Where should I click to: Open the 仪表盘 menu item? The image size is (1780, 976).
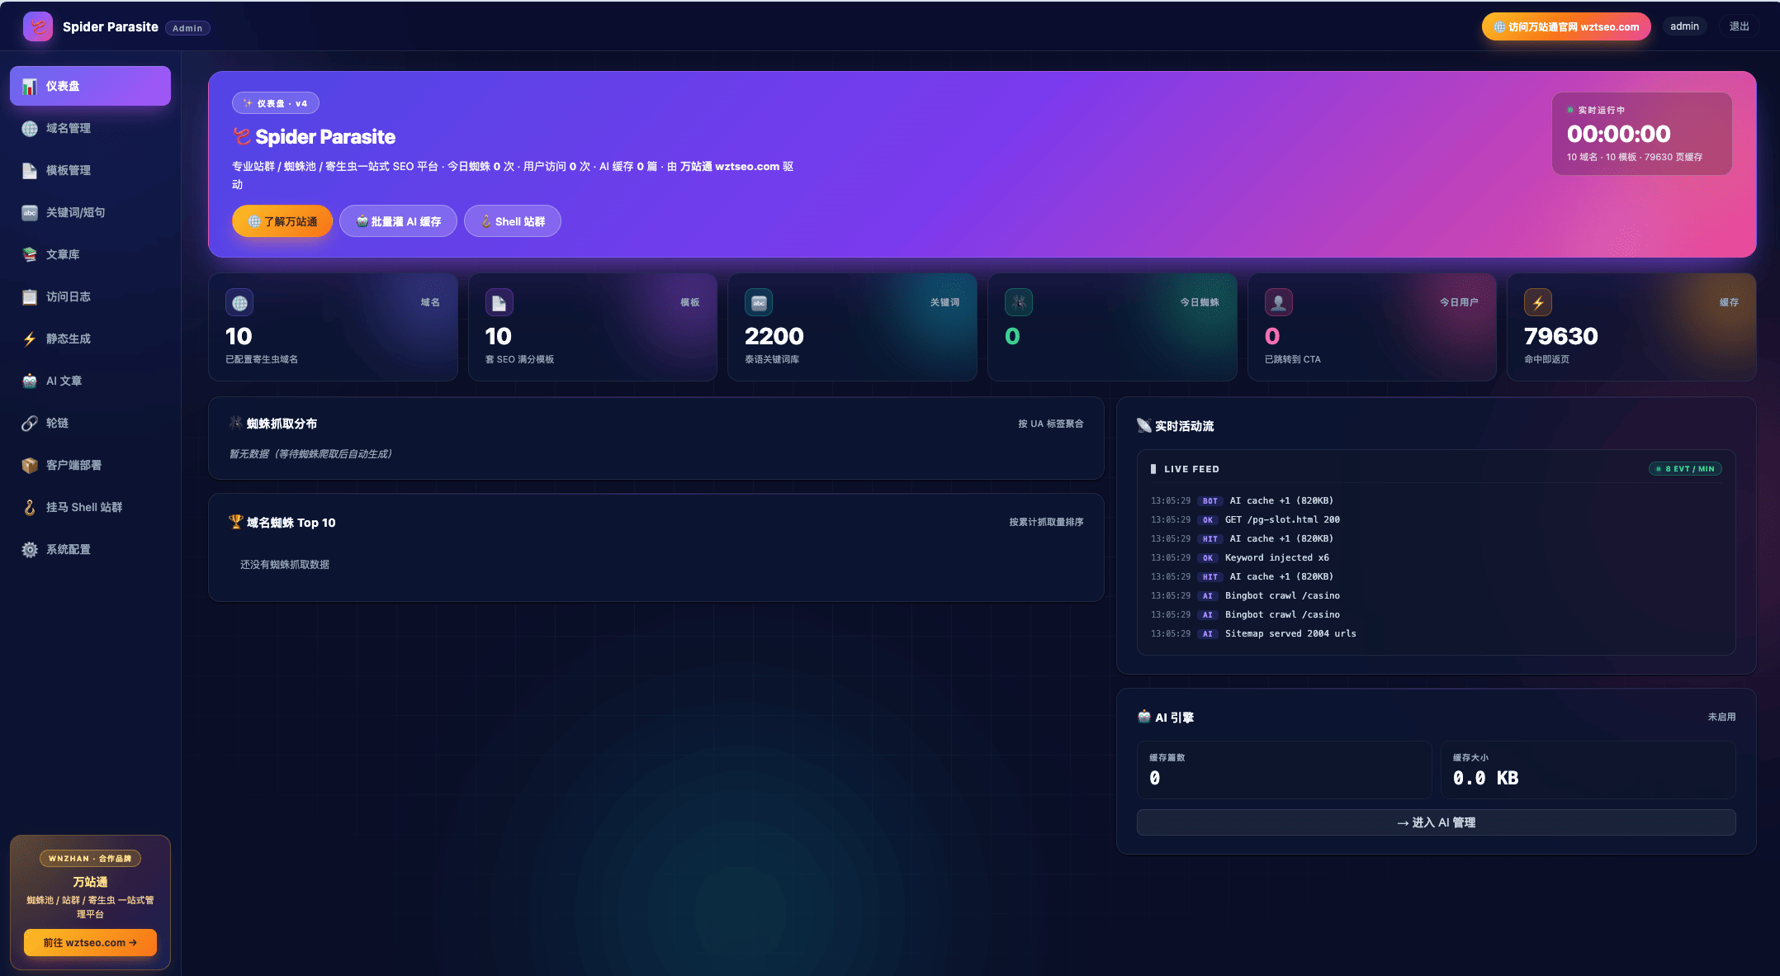click(91, 86)
